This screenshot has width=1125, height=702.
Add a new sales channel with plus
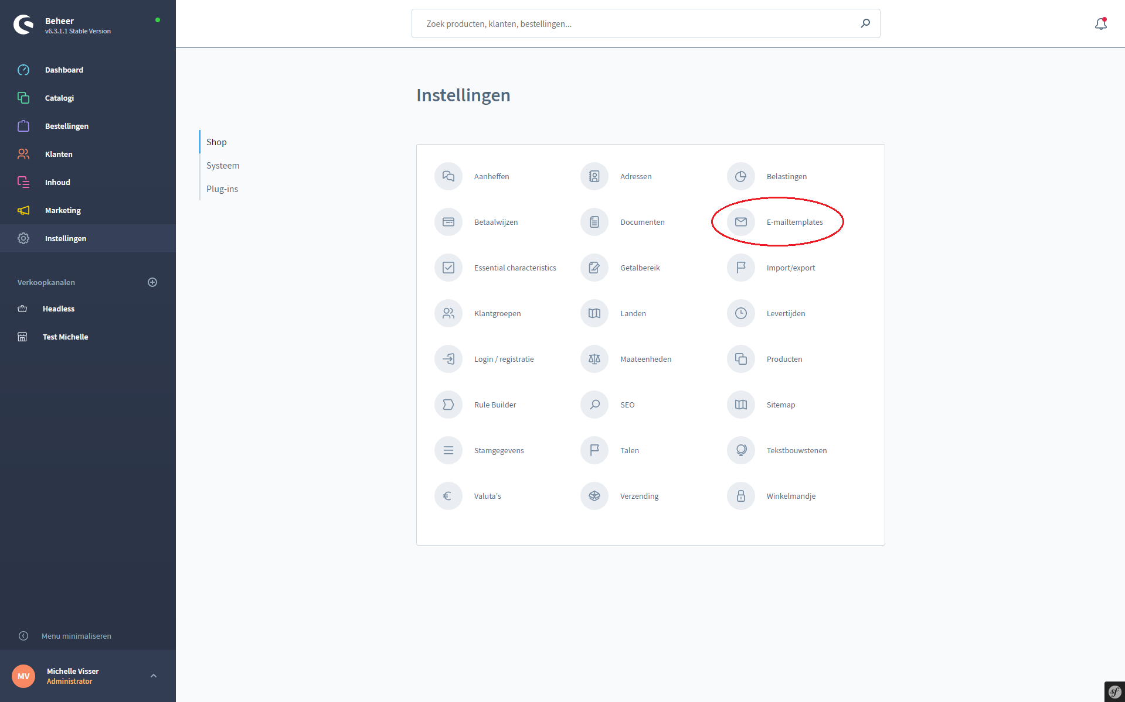click(152, 282)
